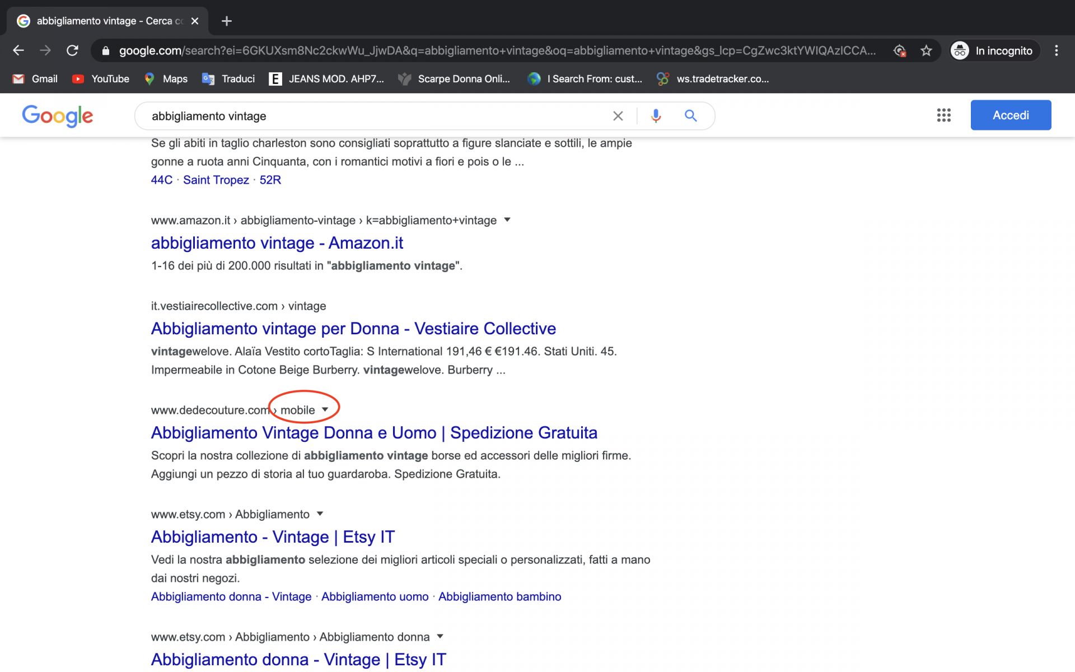Clear search query with X icon
Image resolution: width=1075 pixels, height=672 pixels.
(618, 116)
